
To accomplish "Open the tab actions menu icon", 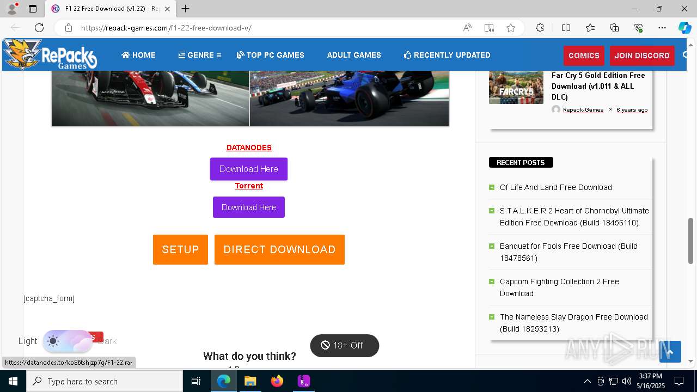I will tap(33, 9).
